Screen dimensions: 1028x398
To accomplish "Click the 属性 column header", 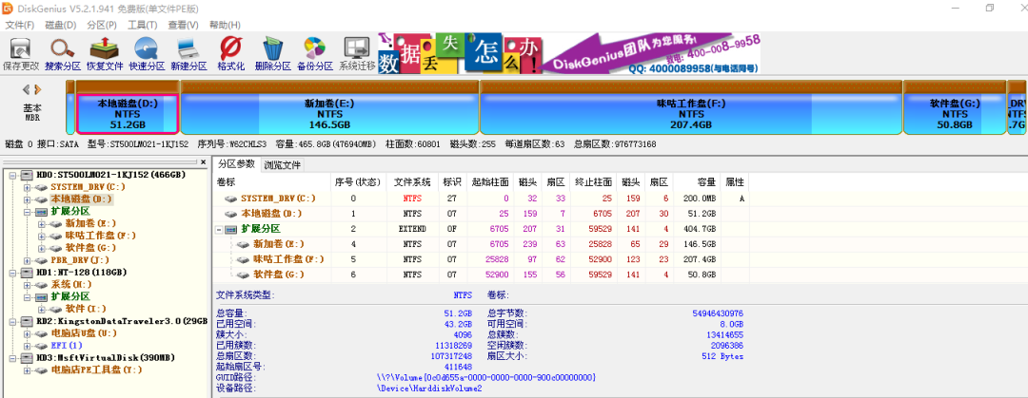I will click(734, 181).
